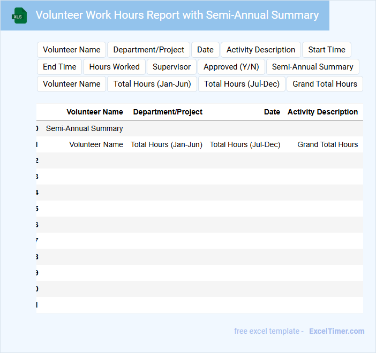Viewport: 376px width, 353px height.
Task: Click the Total Hours (Jul-Dec) table cell
Action: [x=245, y=144]
